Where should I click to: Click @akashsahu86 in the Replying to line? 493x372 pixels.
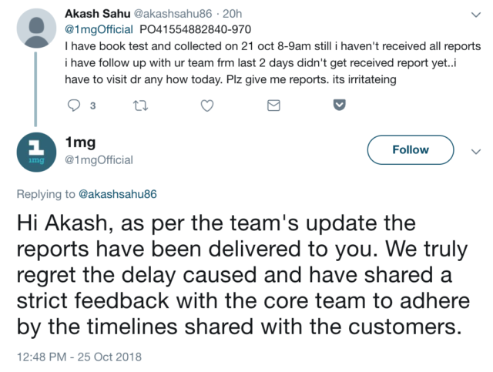pos(118,194)
